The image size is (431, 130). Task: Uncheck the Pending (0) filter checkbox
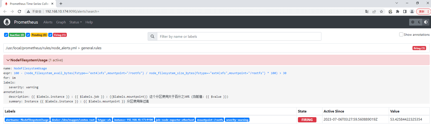[28, 35]
